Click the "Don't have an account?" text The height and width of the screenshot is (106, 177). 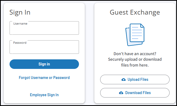[135, 53]
